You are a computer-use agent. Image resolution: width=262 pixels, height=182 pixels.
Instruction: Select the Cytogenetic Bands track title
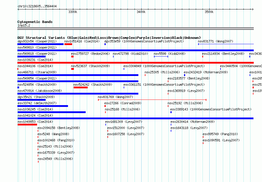point(35,22)
